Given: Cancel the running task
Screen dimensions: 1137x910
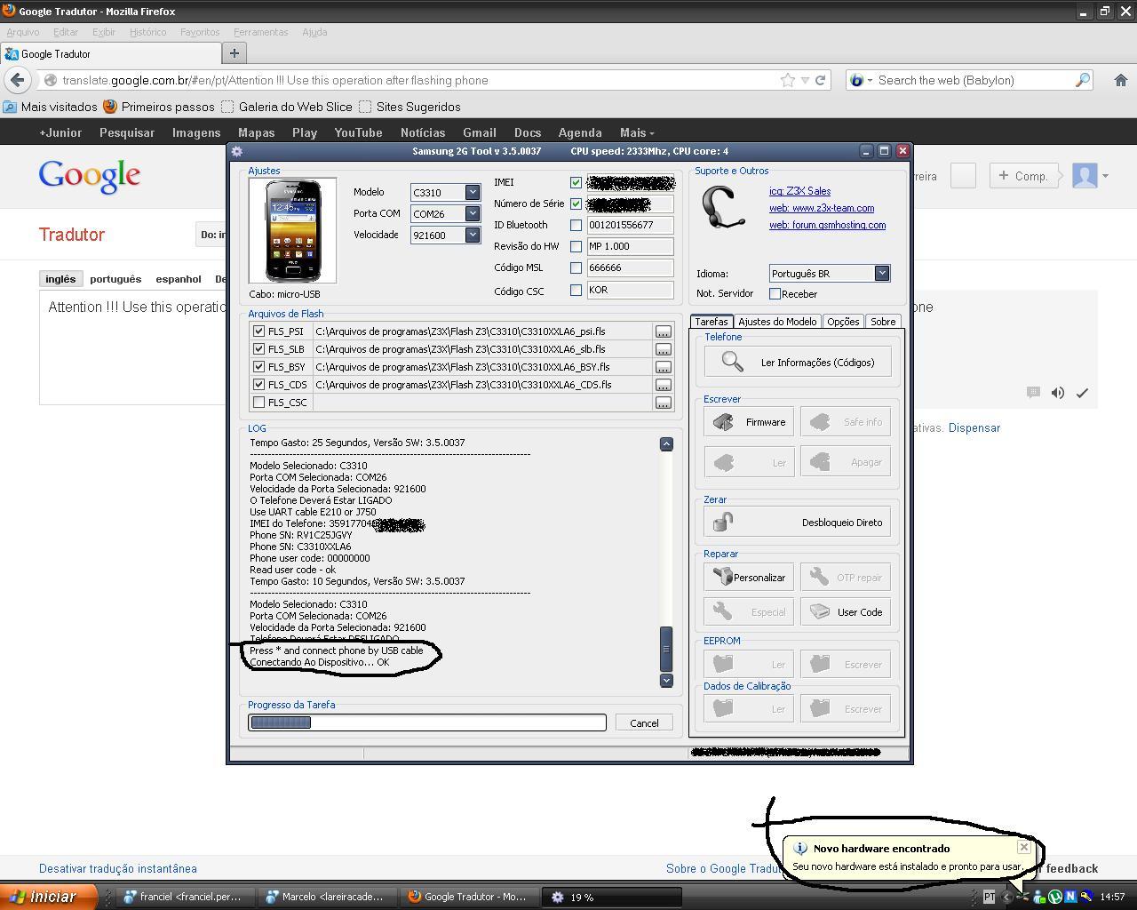Looking at the screenshot, I should click(644, 722).
